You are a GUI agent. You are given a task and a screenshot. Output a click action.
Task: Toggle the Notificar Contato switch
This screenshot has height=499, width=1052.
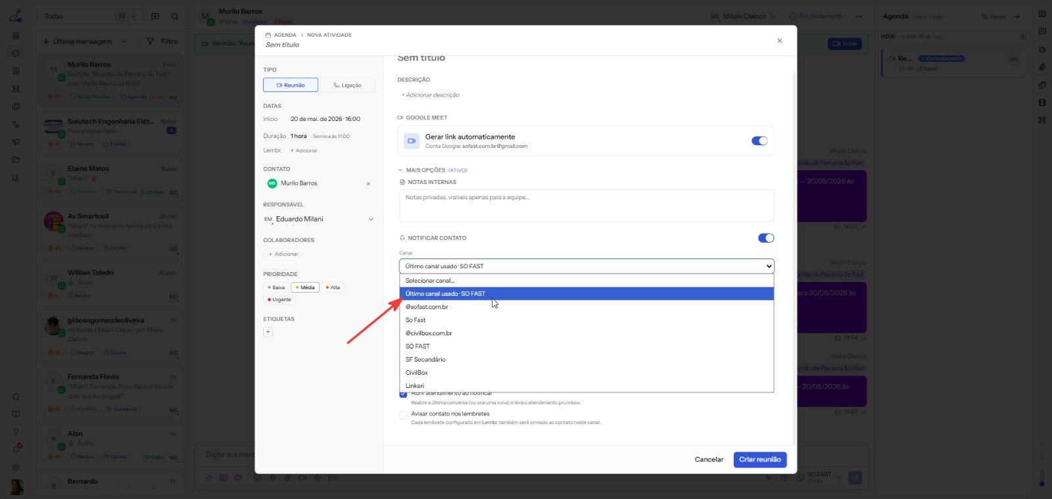(x=766, y=238)
